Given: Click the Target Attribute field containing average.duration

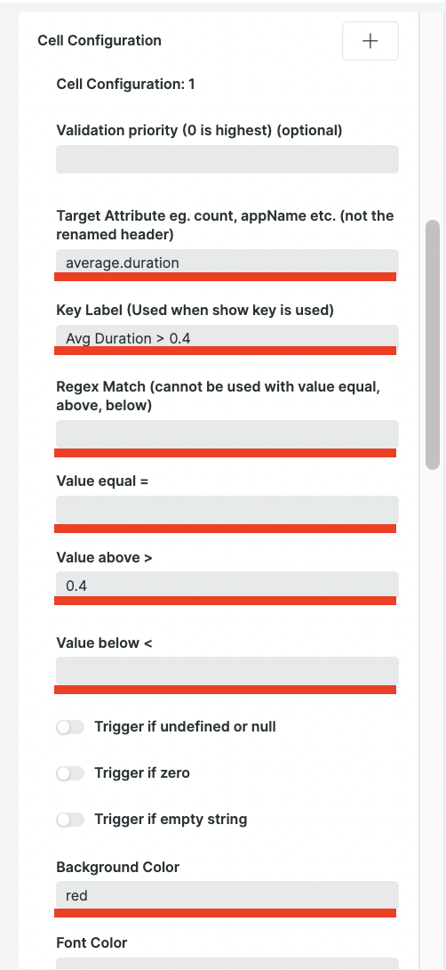Looking at the screenshot, I should coord(227,263).
